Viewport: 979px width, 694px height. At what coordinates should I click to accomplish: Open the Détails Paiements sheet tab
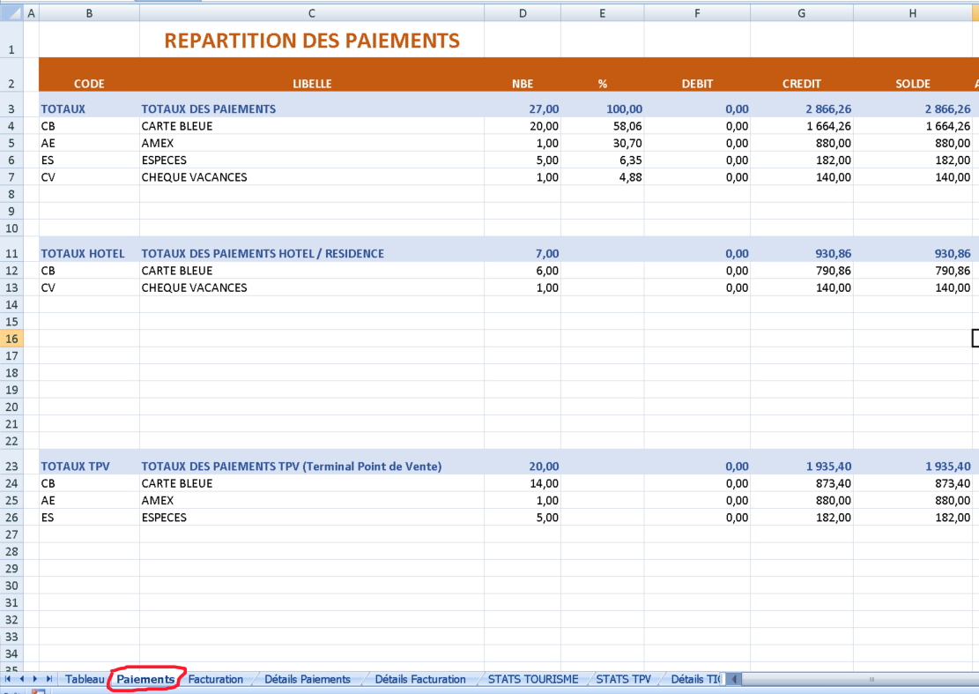[308, 679]
